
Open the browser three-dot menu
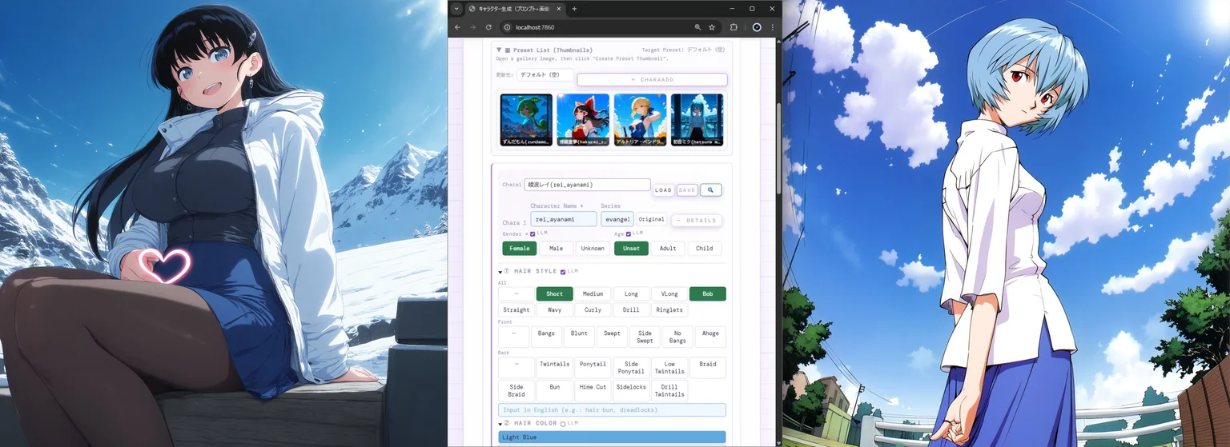click(773, 27)
